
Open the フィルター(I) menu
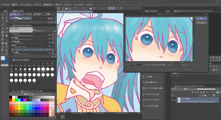tap(68, 5)
